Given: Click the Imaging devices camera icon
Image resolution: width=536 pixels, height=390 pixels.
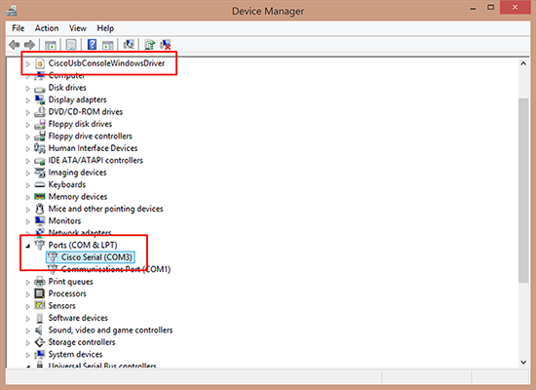Looking at the screenshot, I should tap(40, 173).
